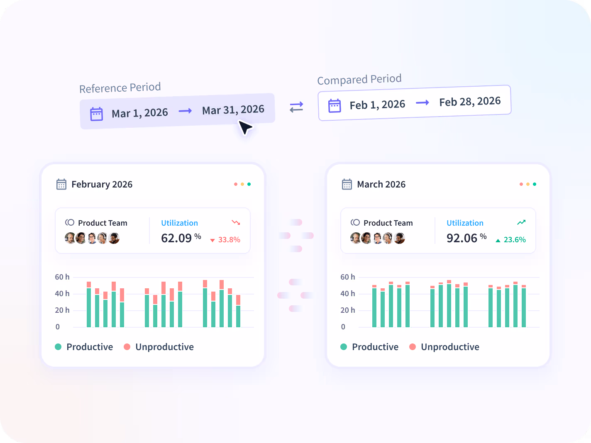Click the first team avatar in February card
The height and width of the screenshot is (443, 591).
coord(70,238)
